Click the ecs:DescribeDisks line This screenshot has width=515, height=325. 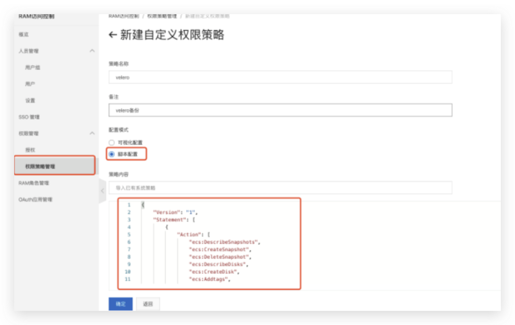coord(219,264)
